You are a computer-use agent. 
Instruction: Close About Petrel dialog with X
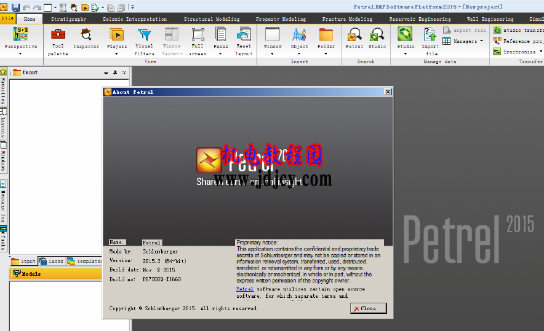388,92
